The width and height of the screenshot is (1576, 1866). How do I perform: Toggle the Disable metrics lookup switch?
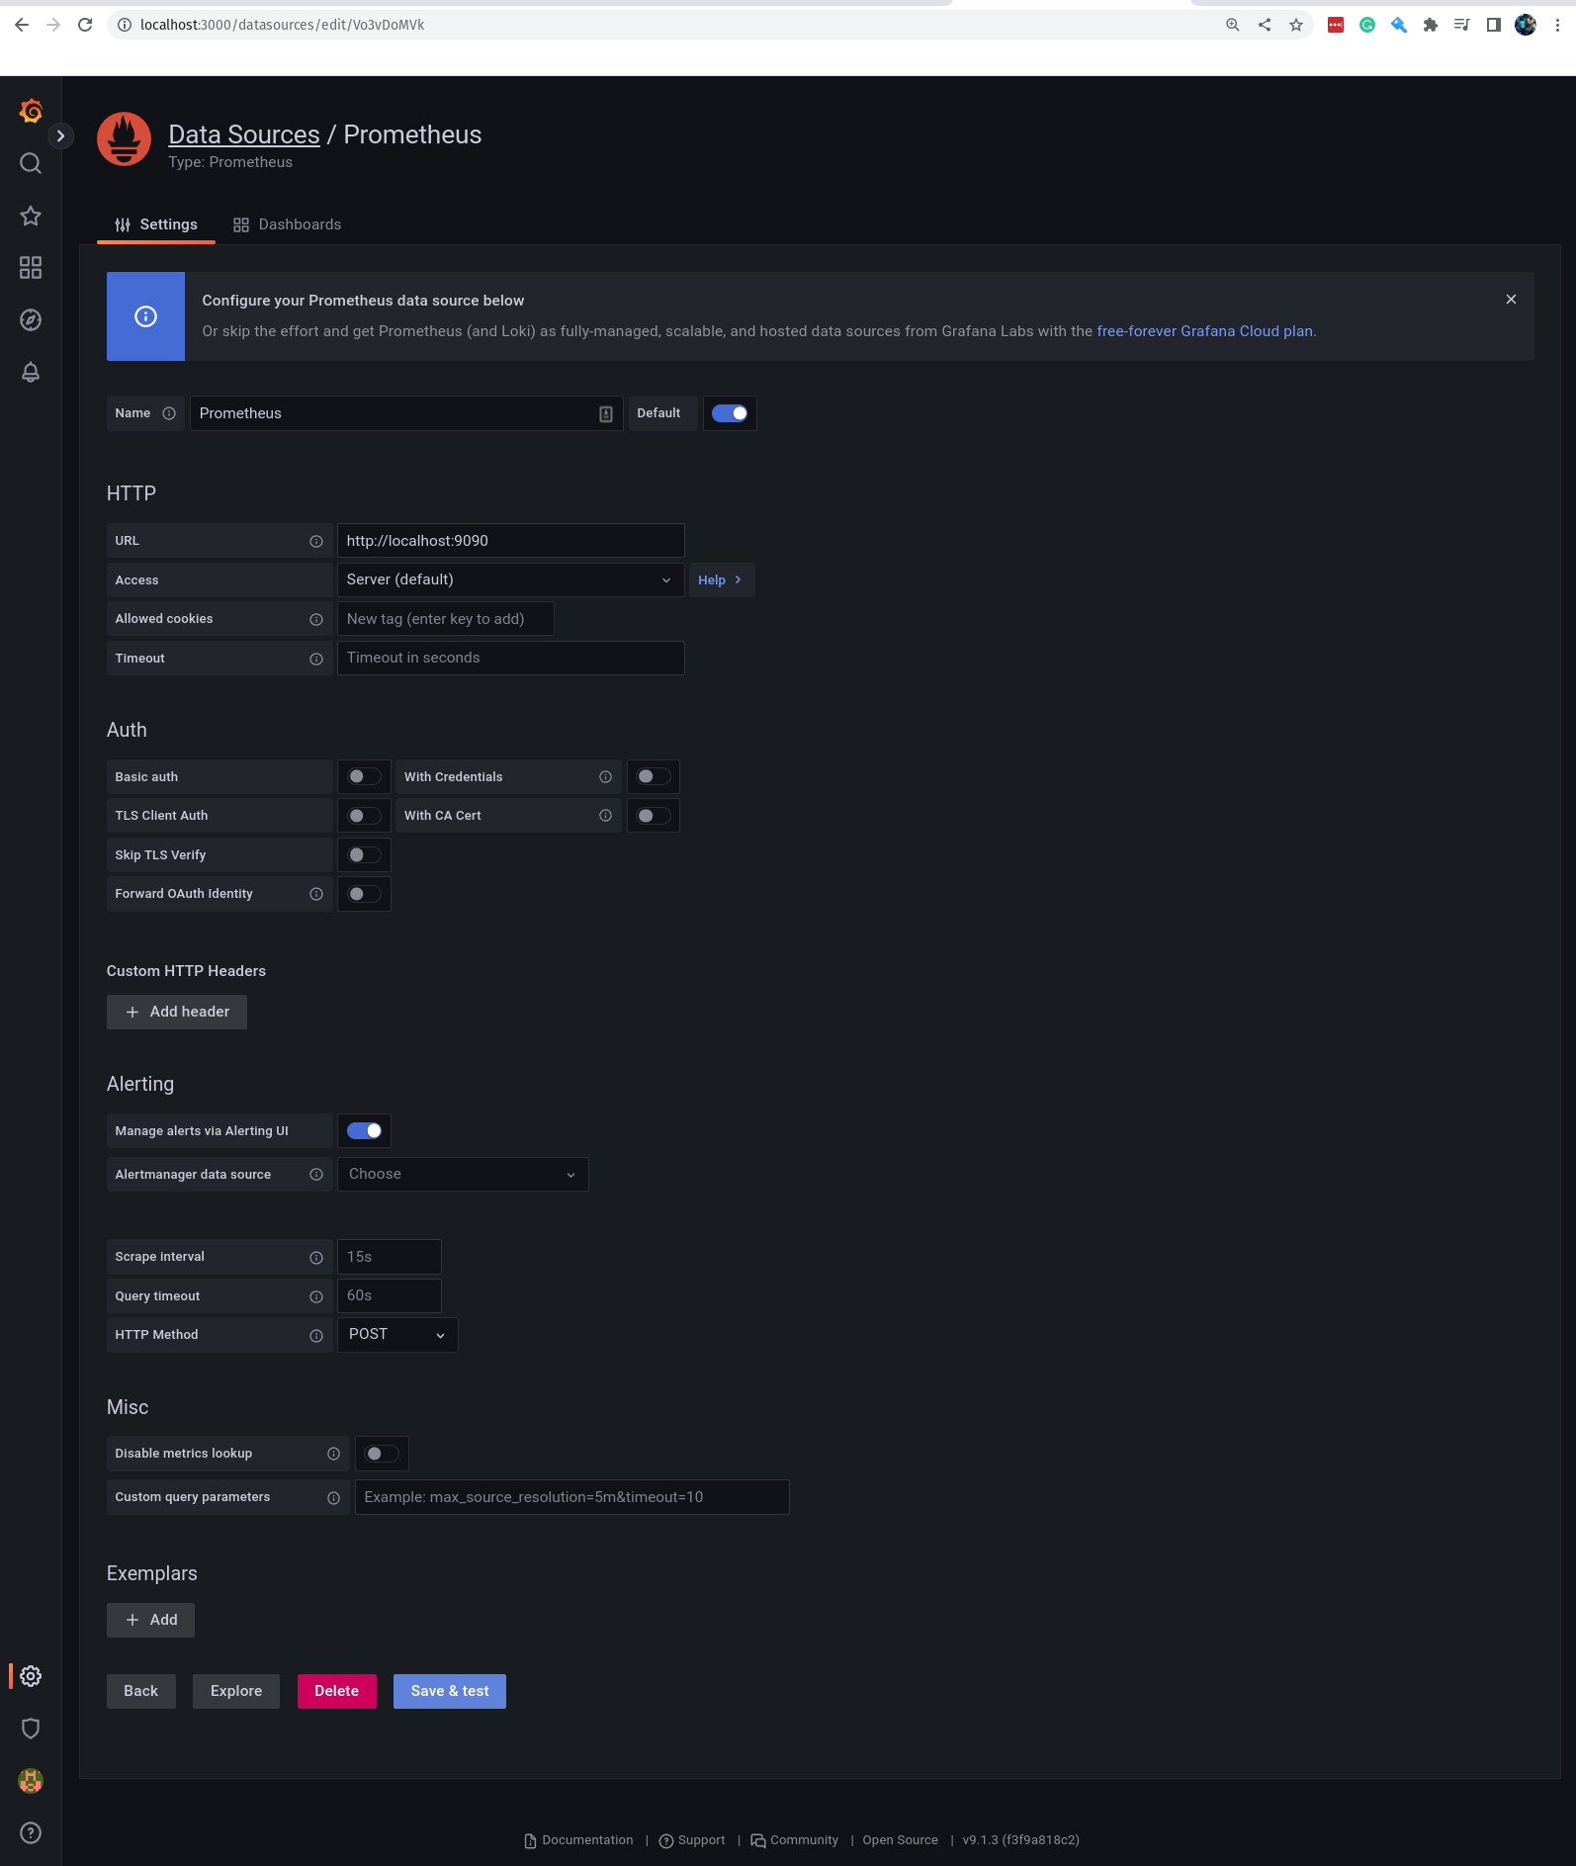point(382,1454)
